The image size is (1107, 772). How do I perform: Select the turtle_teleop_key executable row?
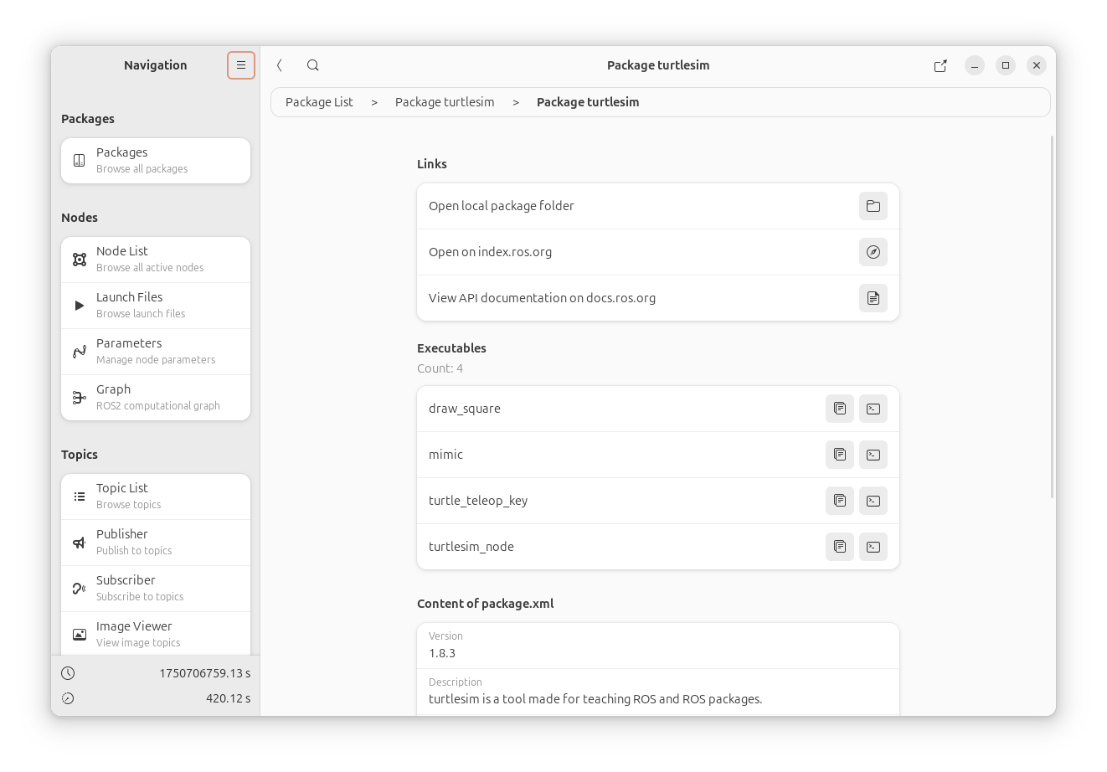click(x=658, y=501)
